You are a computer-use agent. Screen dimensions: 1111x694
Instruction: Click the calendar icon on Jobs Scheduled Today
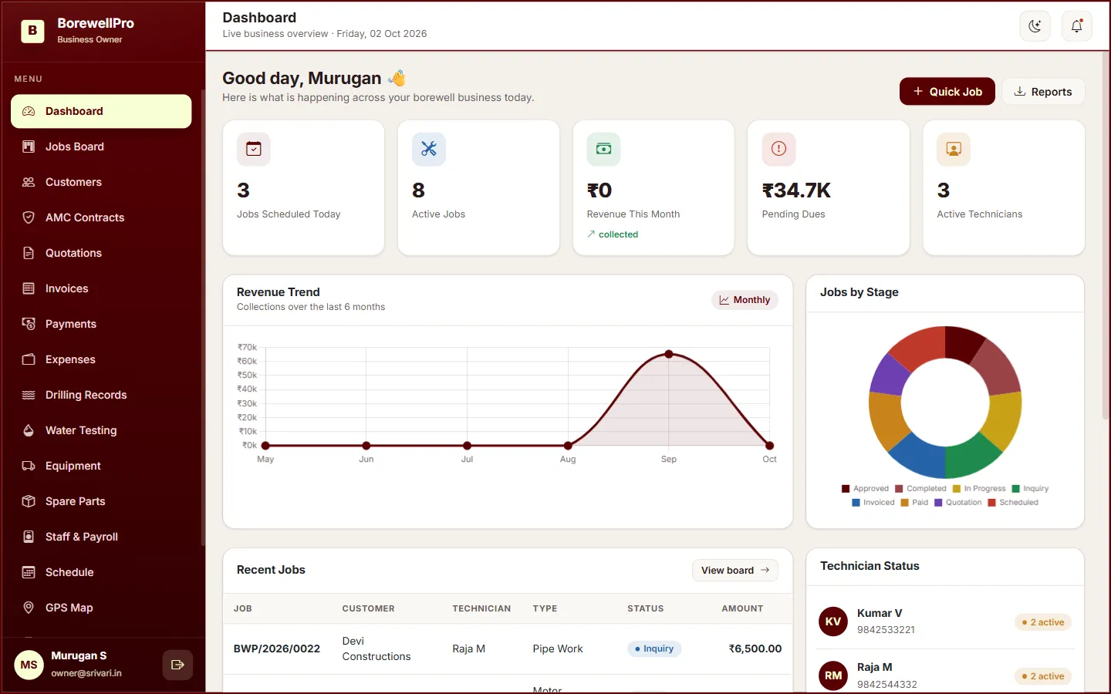254,149
